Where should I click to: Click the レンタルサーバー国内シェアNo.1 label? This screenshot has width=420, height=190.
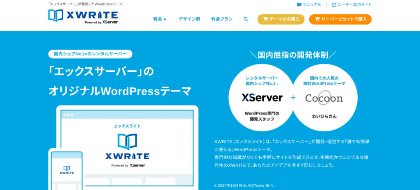tap(262, 81)
